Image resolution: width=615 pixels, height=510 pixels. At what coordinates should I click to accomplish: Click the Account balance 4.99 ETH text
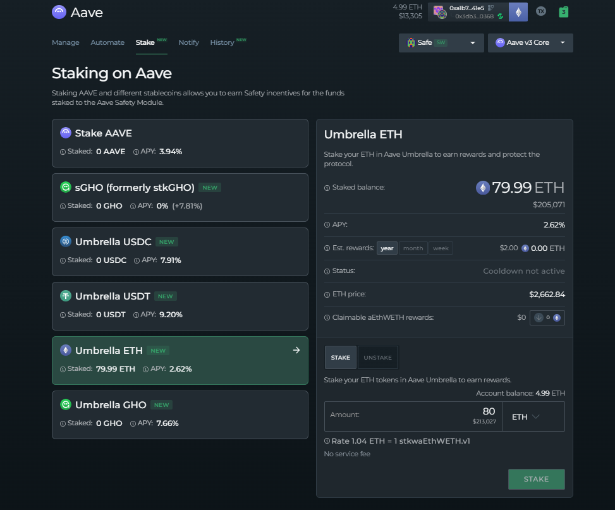tap(520, 393)
